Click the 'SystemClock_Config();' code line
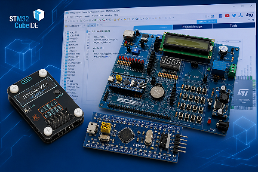This screenshot has height=172, width=258. (106, 40)
